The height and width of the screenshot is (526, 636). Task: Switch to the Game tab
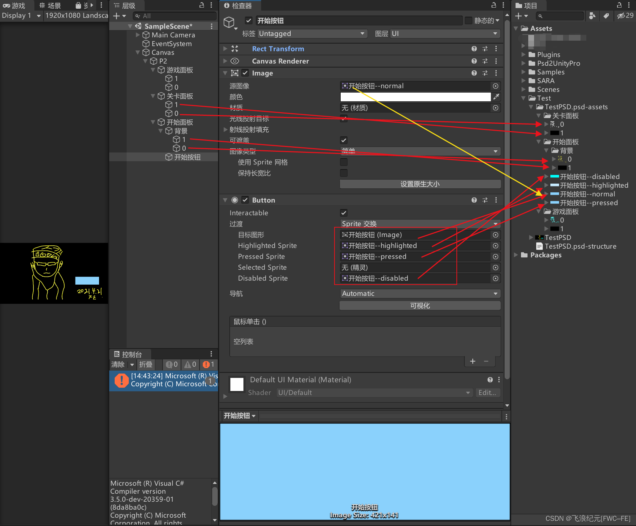point(15,5)
